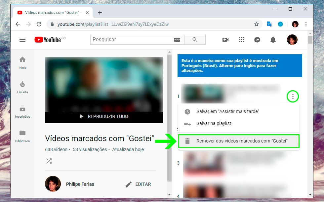
Task: Open the YouTube apps grid icon
Action: [x=241, y=40]
